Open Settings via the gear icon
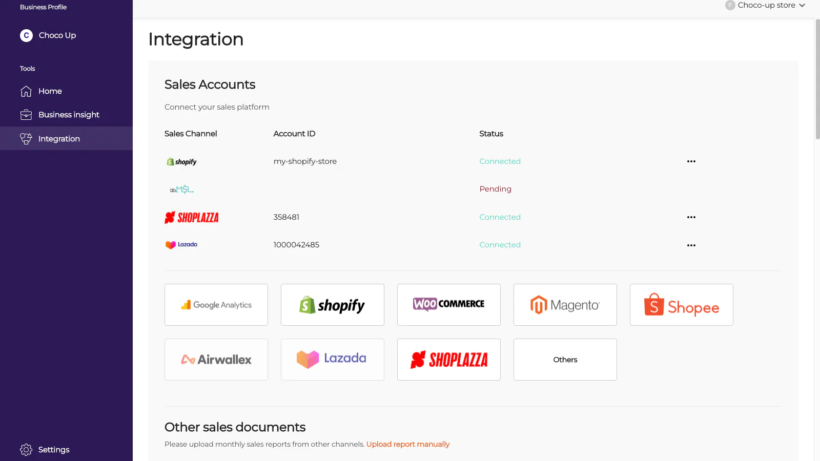The image size is (820, 461). click(x=26, y=449)
